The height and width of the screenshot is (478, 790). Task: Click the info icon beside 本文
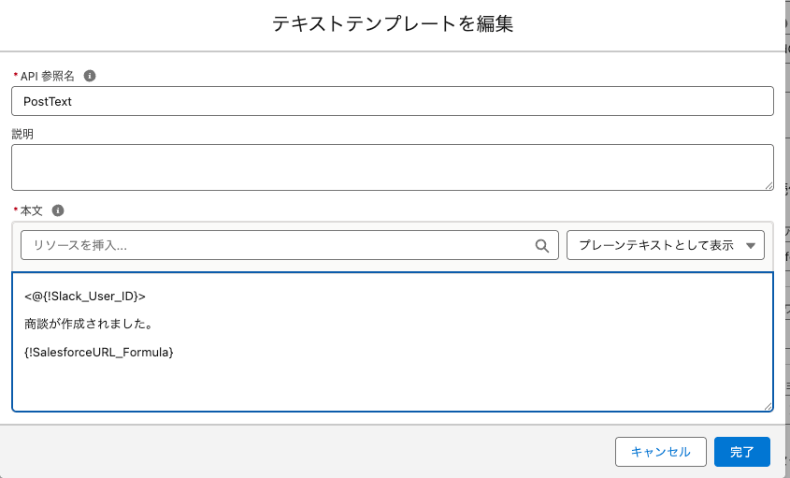point(57,210)
